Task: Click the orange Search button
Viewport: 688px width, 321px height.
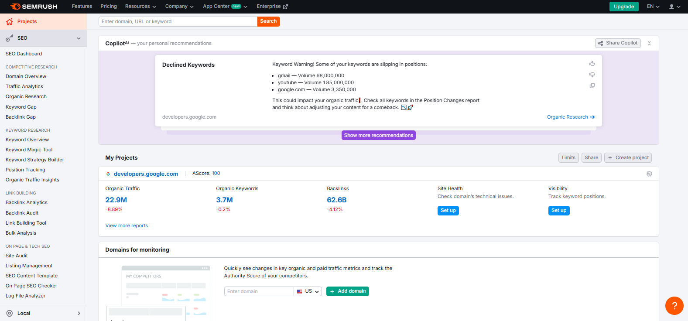Action: [x=268, y=21]
